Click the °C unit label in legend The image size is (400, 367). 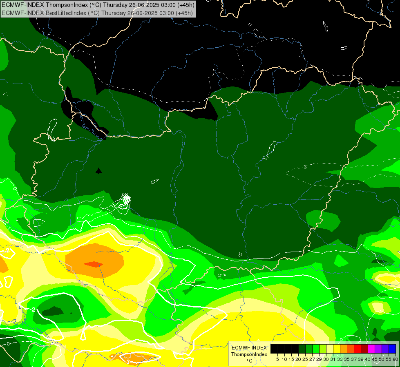pyautogui.click(x=250, y=360)
